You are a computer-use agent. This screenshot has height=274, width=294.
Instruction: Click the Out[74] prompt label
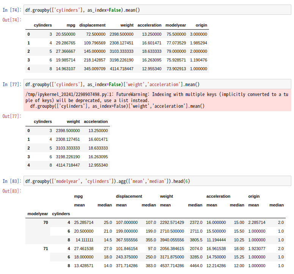tap(12, 20)
